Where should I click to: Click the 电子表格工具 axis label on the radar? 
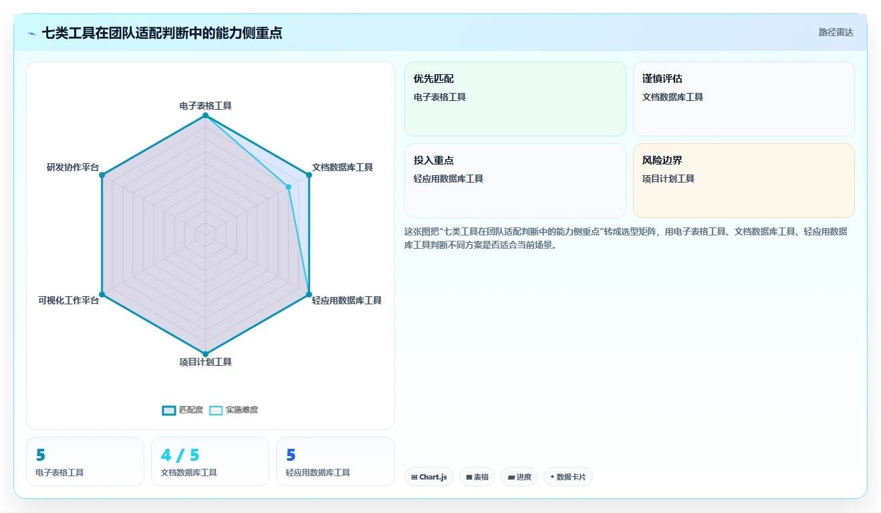[206, 106]
